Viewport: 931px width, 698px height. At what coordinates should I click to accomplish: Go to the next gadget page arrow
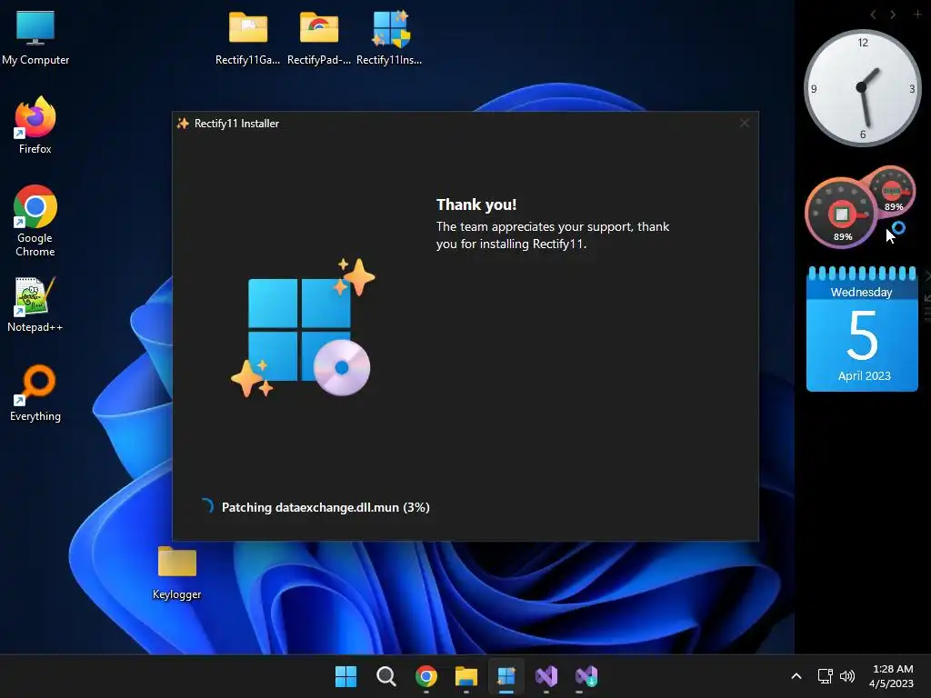893,15
